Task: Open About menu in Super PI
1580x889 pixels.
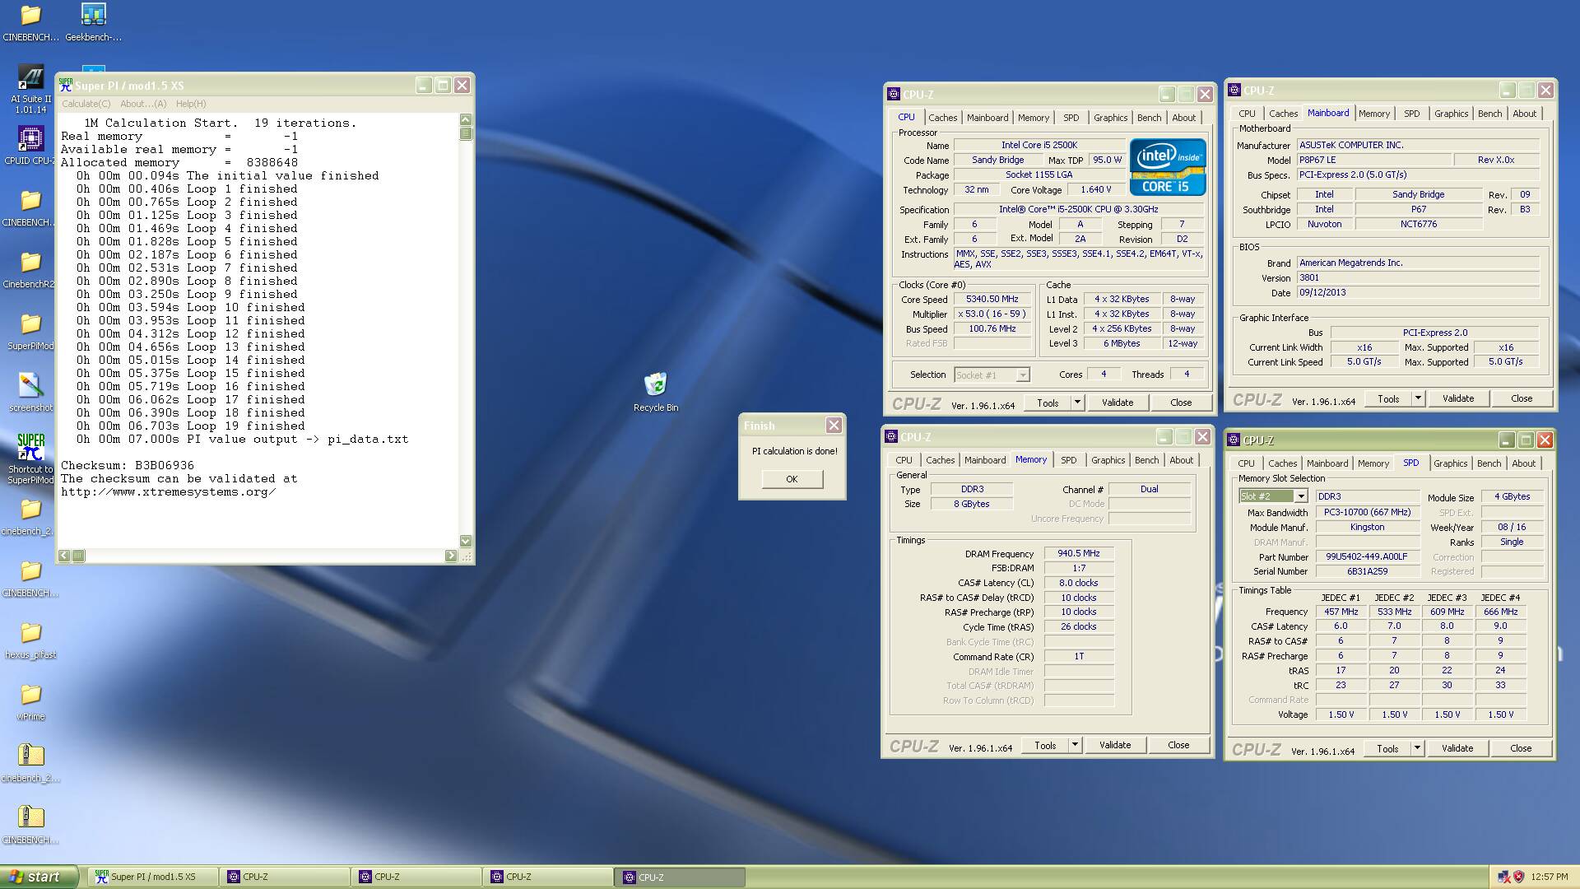Action: 143,104
